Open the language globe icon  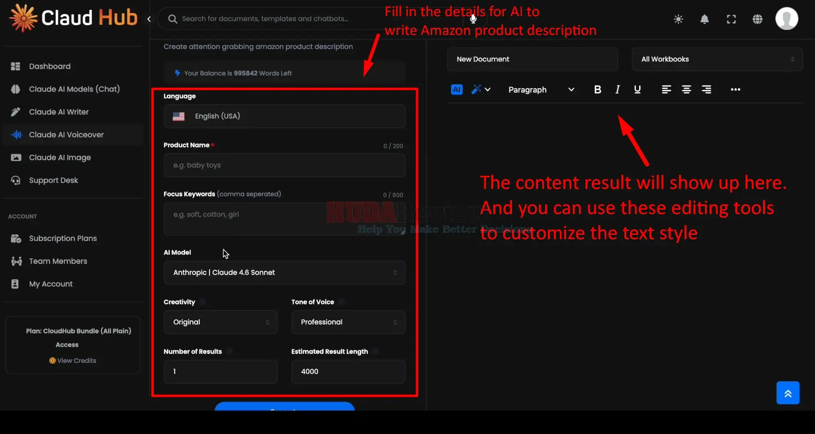(757, 19)
